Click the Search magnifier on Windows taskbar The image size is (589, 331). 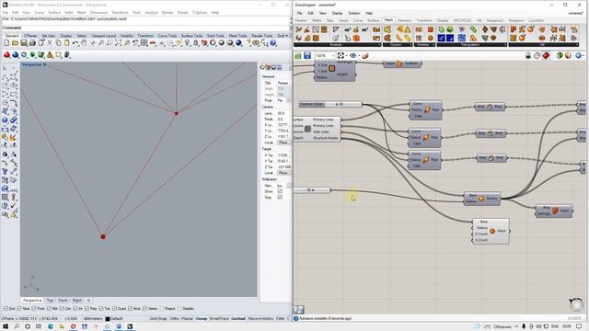point(17,326)
